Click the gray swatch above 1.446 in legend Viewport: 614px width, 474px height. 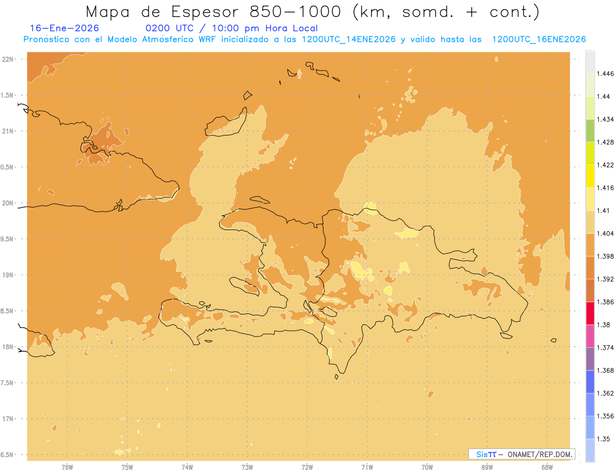click(x=590, y=62)
